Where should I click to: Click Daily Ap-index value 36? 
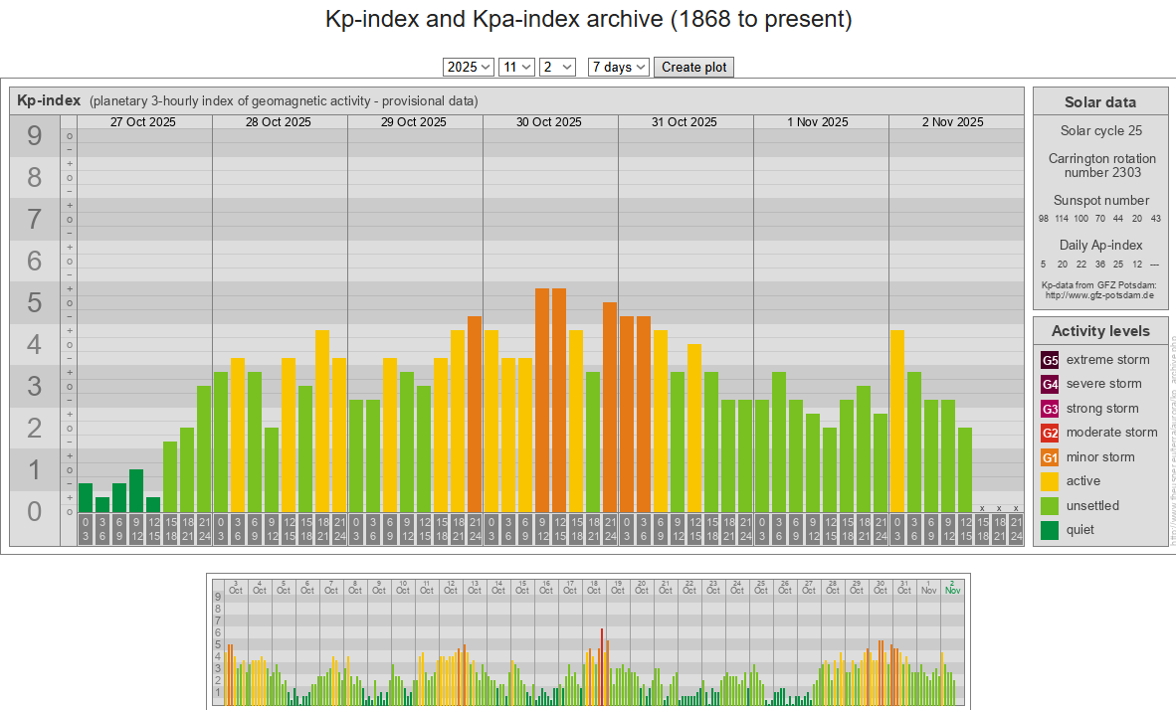[x=1099, y=265]
